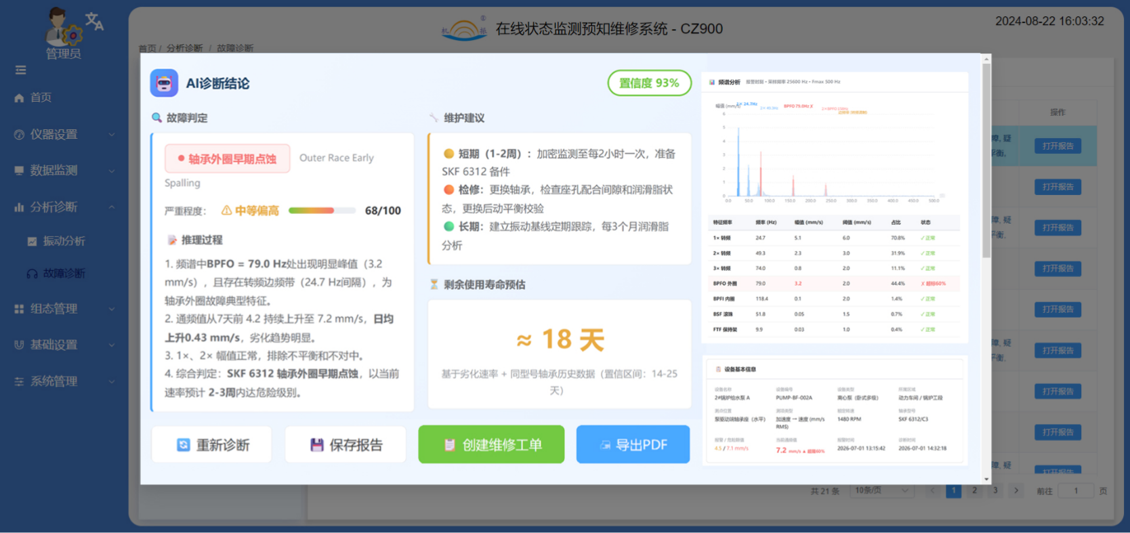The height and width of the screenshot is (533, 1130).
Task: Go to page 2 in pagination
Action: 974,490
